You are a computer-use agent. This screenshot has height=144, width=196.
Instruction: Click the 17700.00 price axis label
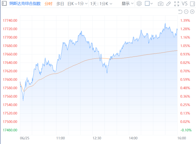coord(11,37)
